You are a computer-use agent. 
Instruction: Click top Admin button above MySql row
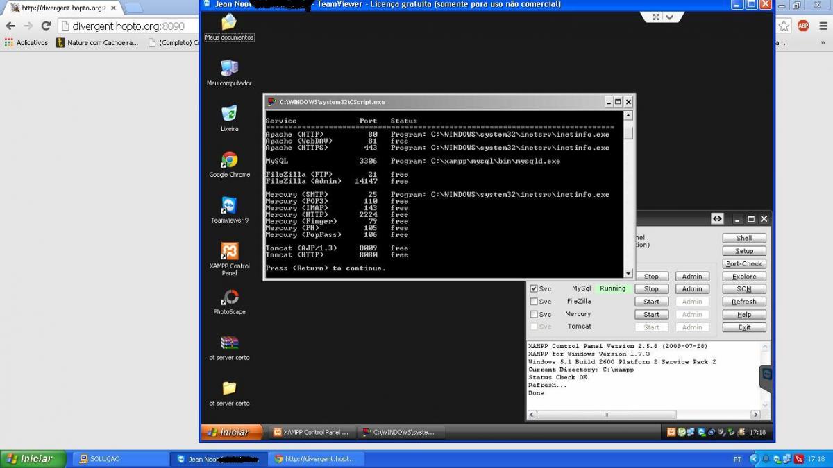pyautogui.click(x=692, y=276)
